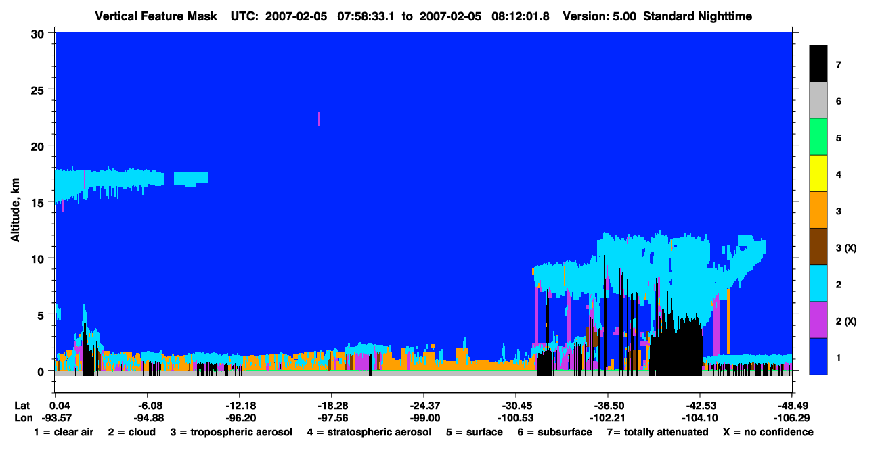Viewport: 880px width, 451px height.
Task: Click the 15 altitude tick label
Action: point(39,201)
